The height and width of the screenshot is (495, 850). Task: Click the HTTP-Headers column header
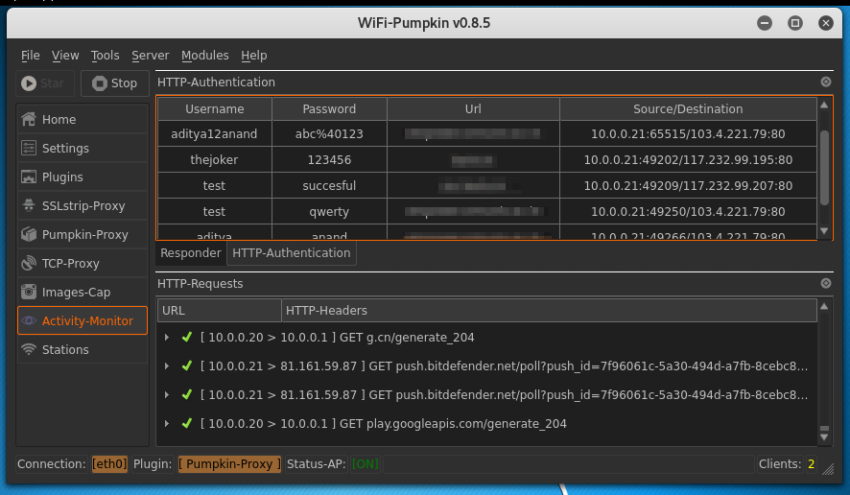click(549, 311)
